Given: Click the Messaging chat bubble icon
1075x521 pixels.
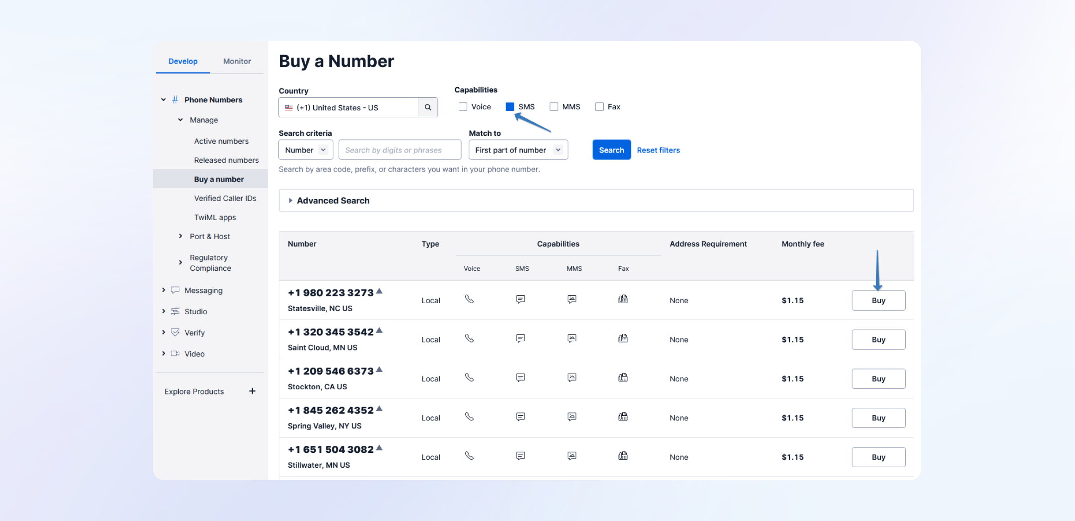Looking at the screenshot, I should 175,290.
